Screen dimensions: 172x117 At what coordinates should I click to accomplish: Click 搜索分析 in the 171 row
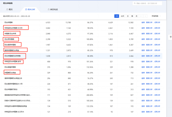point(149,95)
